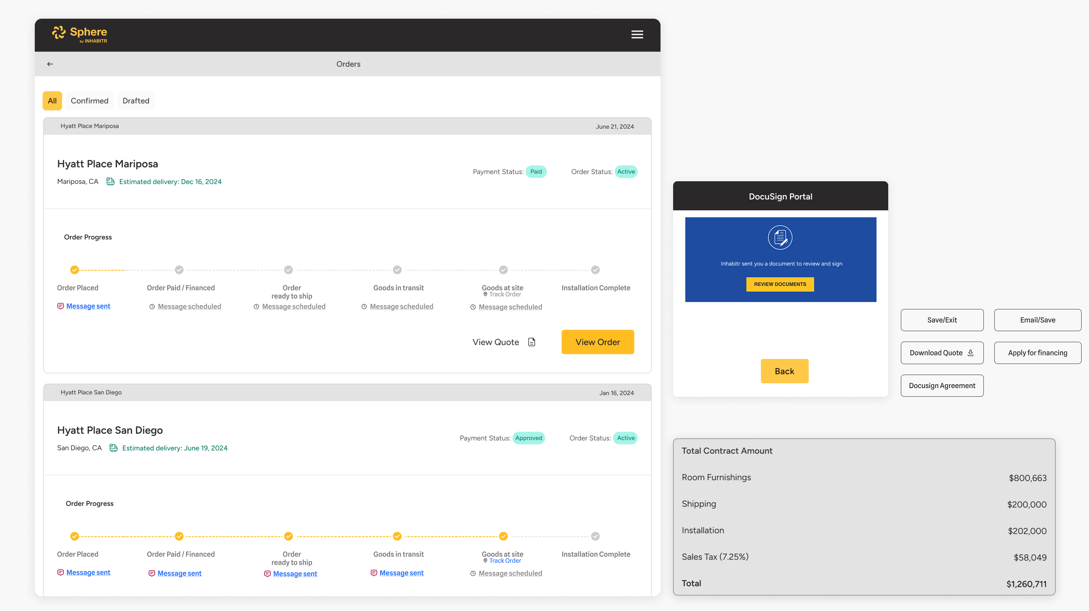Click the DocuSign document signing icon

[780, 237]
